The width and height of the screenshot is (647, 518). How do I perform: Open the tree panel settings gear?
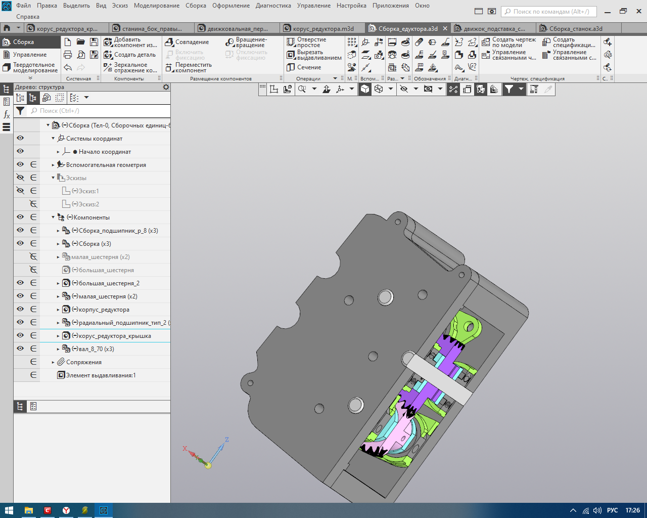pyautogui.click(x=166, y=87)
